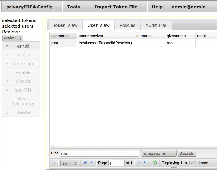This screenshot has height=170, width=217.
Task: Open the Tools menu
Action: click(76, 7)
